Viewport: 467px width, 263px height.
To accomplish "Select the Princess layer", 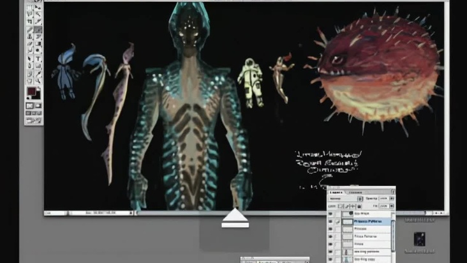I will (360, 229).
